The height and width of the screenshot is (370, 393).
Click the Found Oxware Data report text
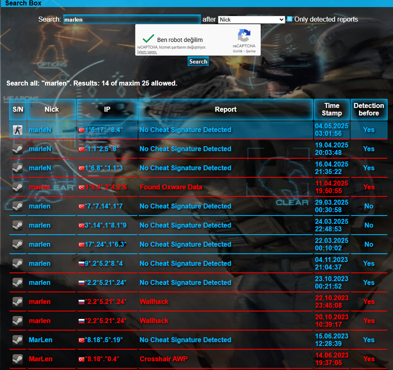(171, 187)
